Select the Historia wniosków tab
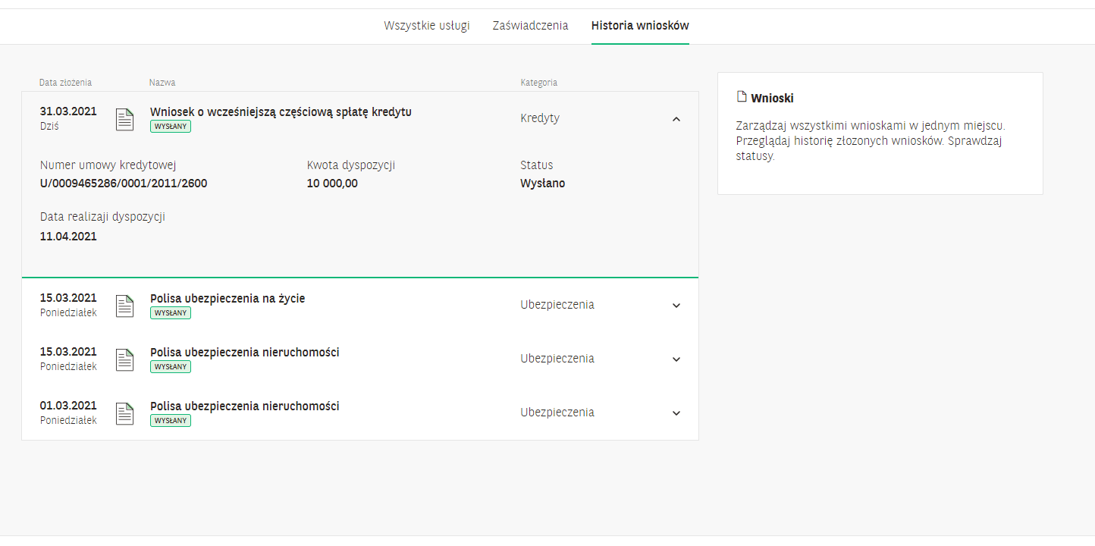This screenshot has width=1095, height=546. pyautogui.click(x=640, y=25)
